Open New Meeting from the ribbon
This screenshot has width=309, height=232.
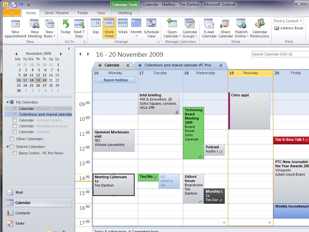tap(35, 28)
